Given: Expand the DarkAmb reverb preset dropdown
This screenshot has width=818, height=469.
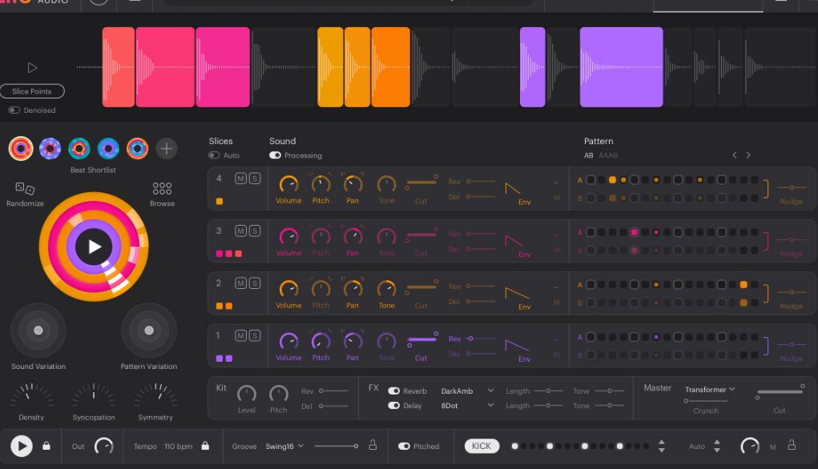Looking at the screenshot, I should 467,391.
